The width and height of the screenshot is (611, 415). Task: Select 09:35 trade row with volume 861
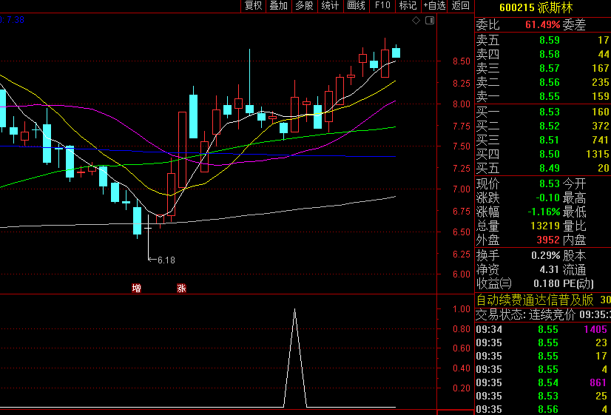click(543, 382)
